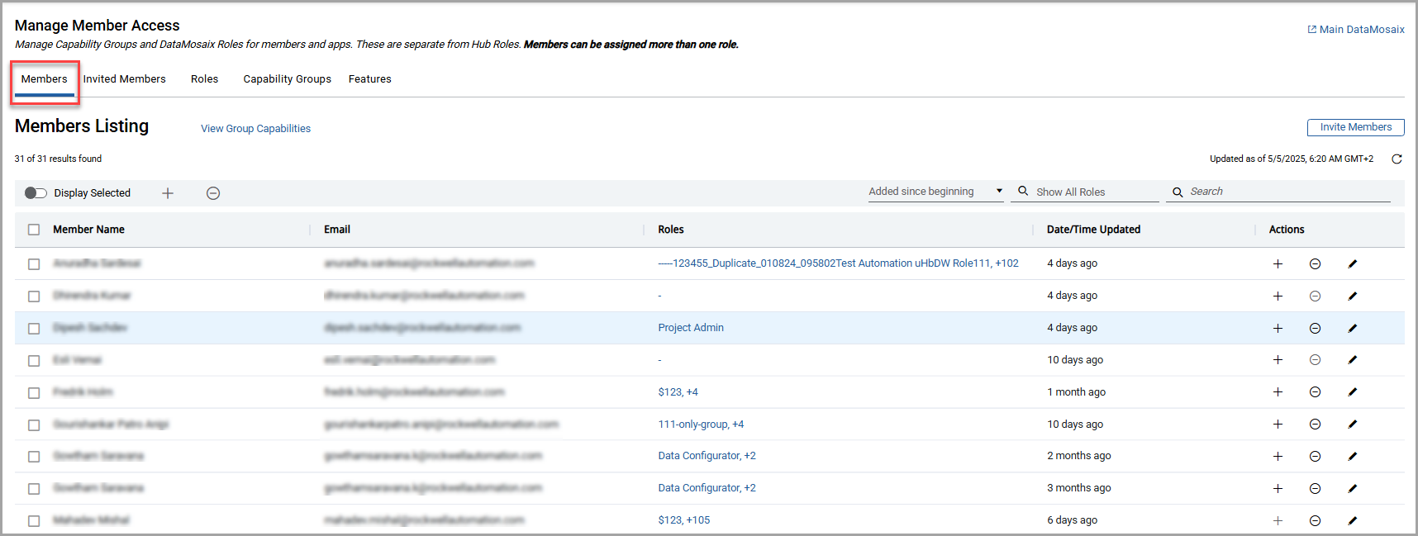Open the View Group Capabilities link
The height and width of the screenshot is (536, 1418).
tap(255, 129)
